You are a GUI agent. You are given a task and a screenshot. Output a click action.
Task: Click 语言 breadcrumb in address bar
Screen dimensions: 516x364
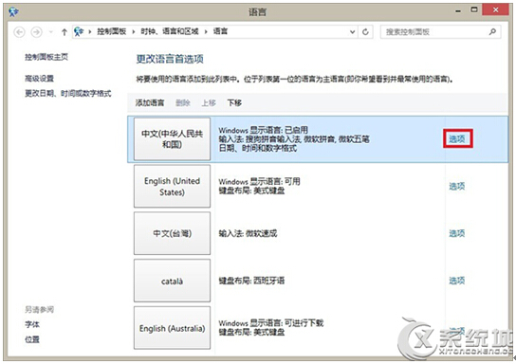tap(220, 31)
